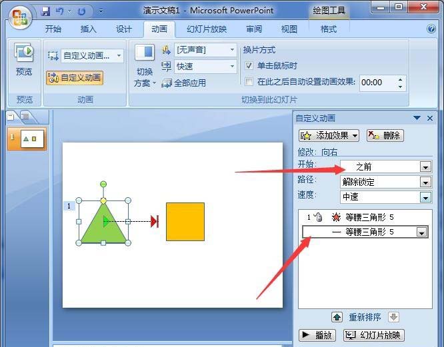Undo the last action
The image size is (444, 347).
point(60,11)
